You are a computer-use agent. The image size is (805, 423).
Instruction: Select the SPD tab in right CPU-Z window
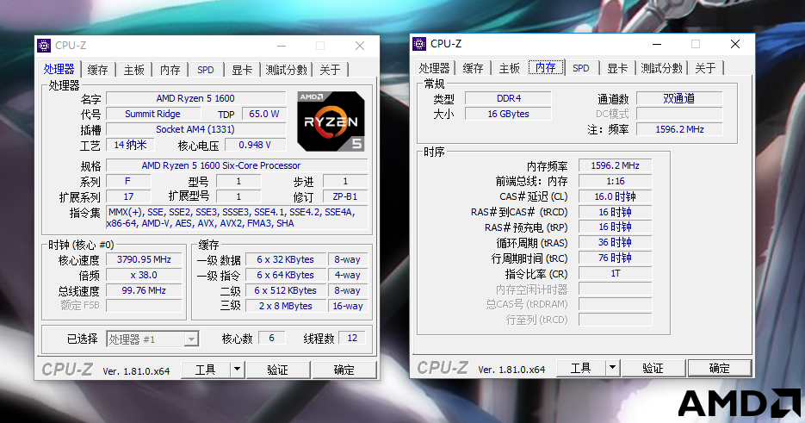pos(581,68)
